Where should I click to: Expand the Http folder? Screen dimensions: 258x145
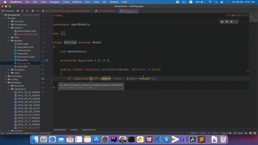point(8,37)
